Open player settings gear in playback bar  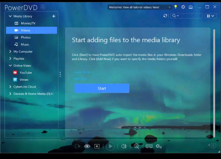159,146
